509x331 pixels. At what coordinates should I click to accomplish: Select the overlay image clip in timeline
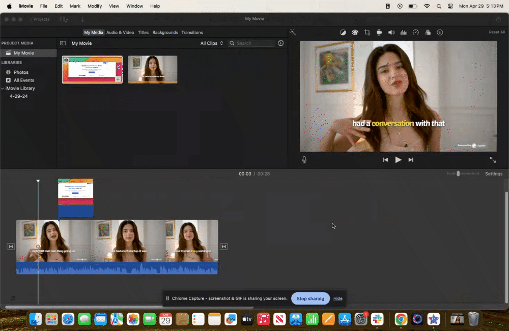76,198
